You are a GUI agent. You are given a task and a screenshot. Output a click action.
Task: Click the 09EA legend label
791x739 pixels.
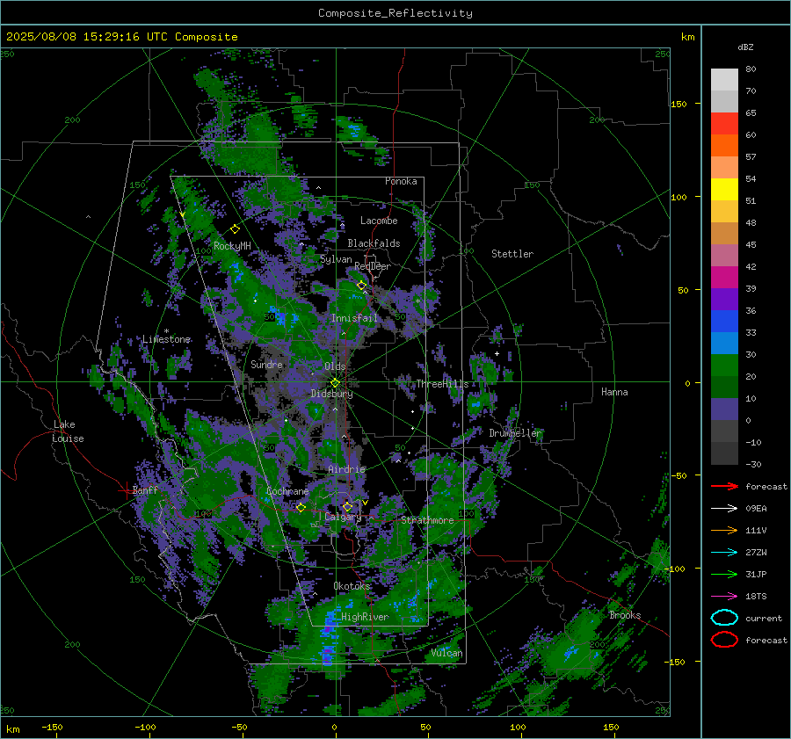[756, 509]
